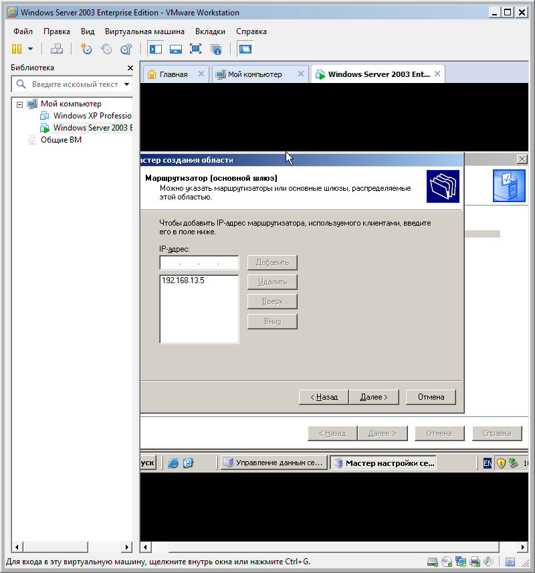Switch to the Windows Server 2003 Ent... tab
The width and height of the screenshot is (535, 573).
(379, 74)
